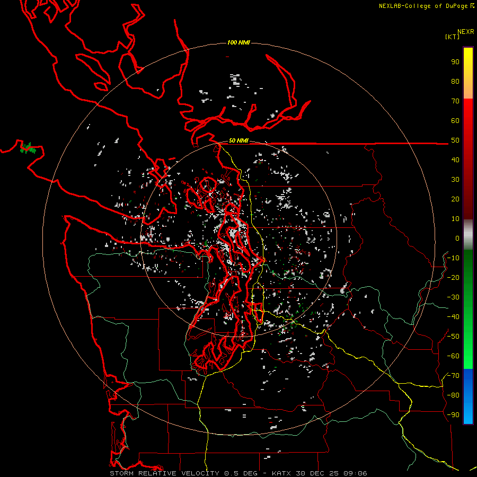Click the -50 value on velocity scale
The height and width of the screenshot is (477, 477).
[453, 337]
